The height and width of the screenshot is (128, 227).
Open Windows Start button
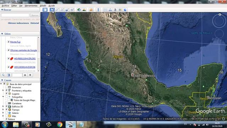click(5, 124)
